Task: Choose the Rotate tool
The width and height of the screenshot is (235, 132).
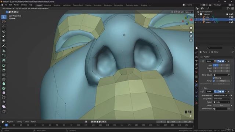Action: pos(4,32)
